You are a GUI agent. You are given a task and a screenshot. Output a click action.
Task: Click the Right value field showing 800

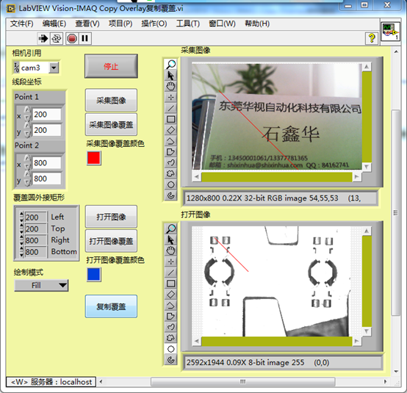35,240
